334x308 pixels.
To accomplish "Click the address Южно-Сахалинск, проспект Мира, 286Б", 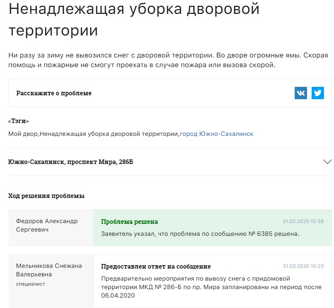I will [71, 162].
